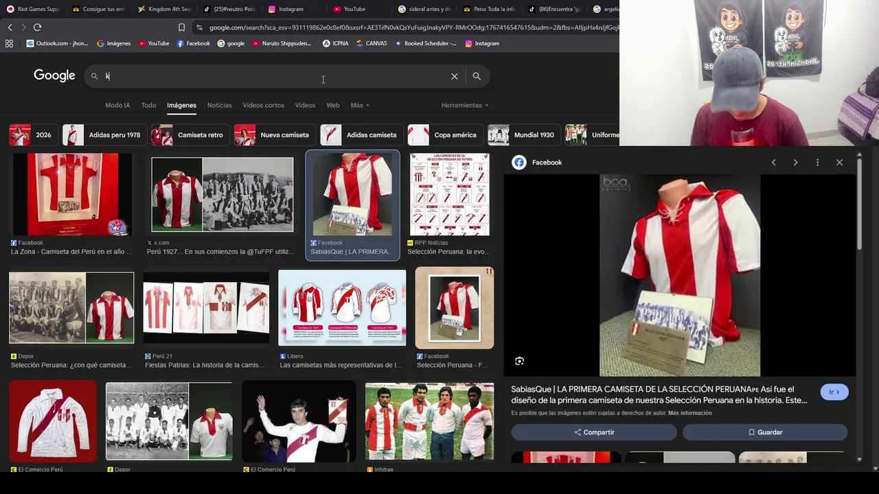Bookmark this page using bookmark icon
Screen dimensions: 879x494
[x=181, y=27]
